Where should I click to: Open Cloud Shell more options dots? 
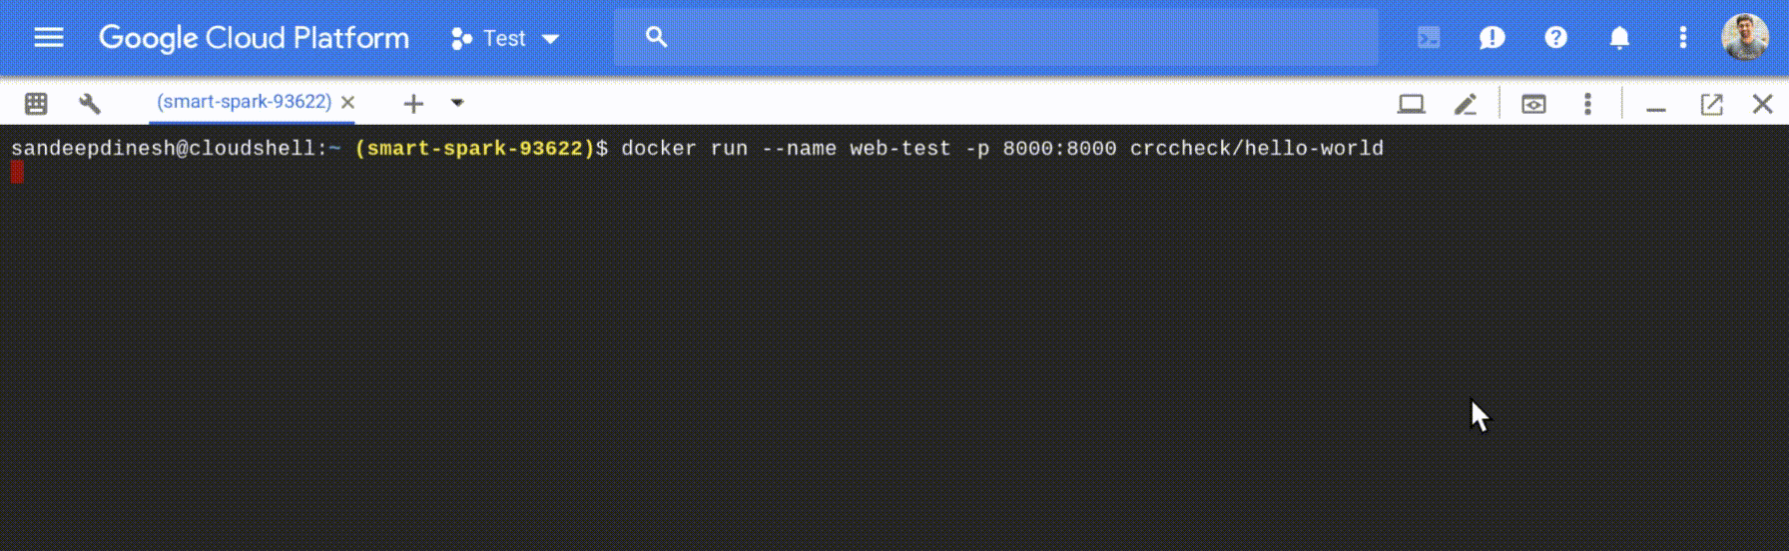1587,104
